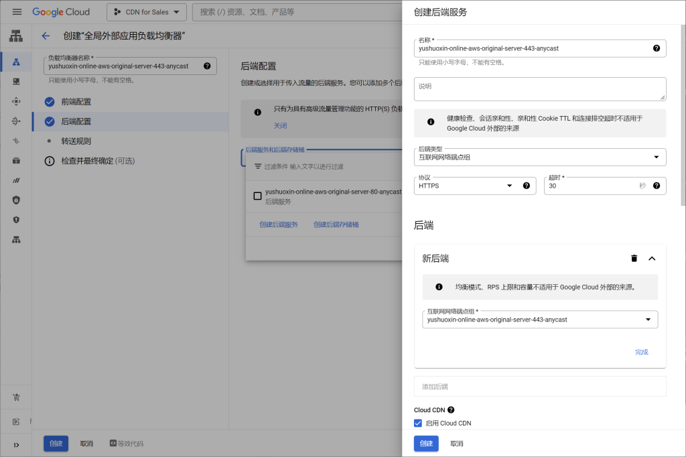Image resolution: width=686 pixels, height=457 pixels.
Task: Open the 协议 HTTPS dropdown
Action: point(466,186)
